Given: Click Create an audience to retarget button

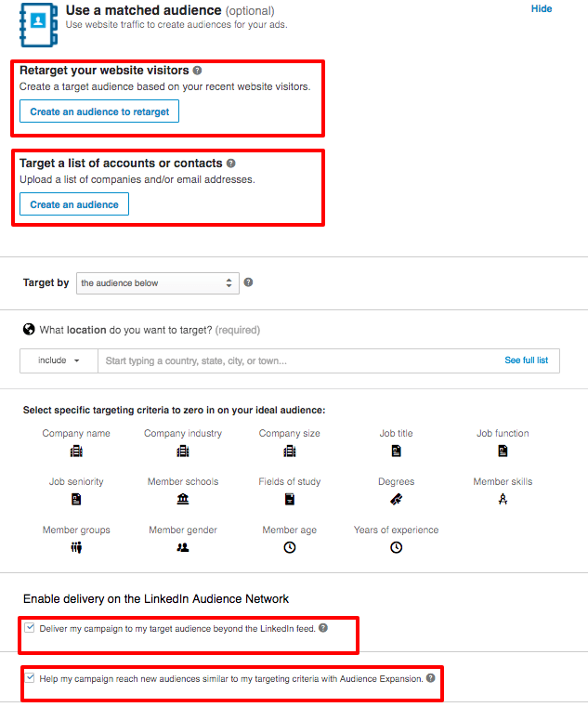Looking at the screenshot, I should tap(99, 111).
